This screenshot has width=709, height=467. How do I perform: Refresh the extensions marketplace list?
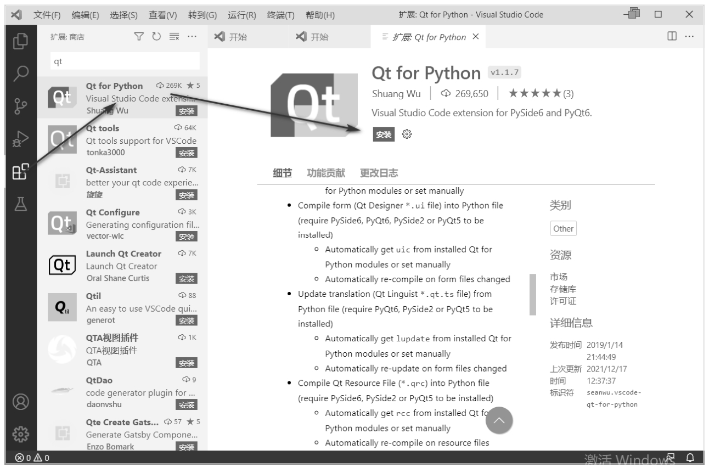click(x=156, y=37)
